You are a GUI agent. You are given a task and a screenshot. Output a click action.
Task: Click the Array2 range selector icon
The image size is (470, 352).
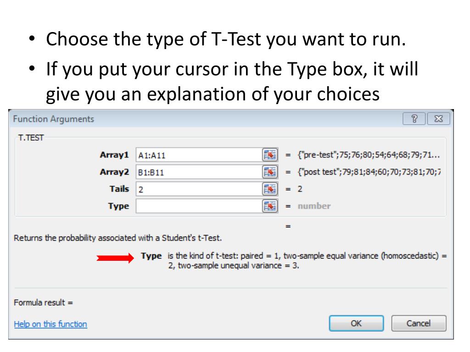(270, 172)
